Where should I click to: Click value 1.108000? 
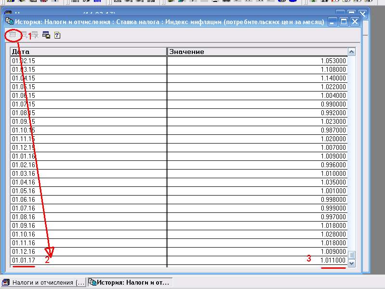click(x=333, y=69)
